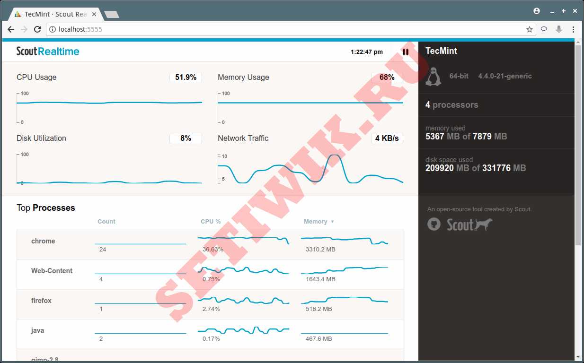Click the Memory Usage 68% value
This screenshot has width=584, height=363.
pos(387,78)
